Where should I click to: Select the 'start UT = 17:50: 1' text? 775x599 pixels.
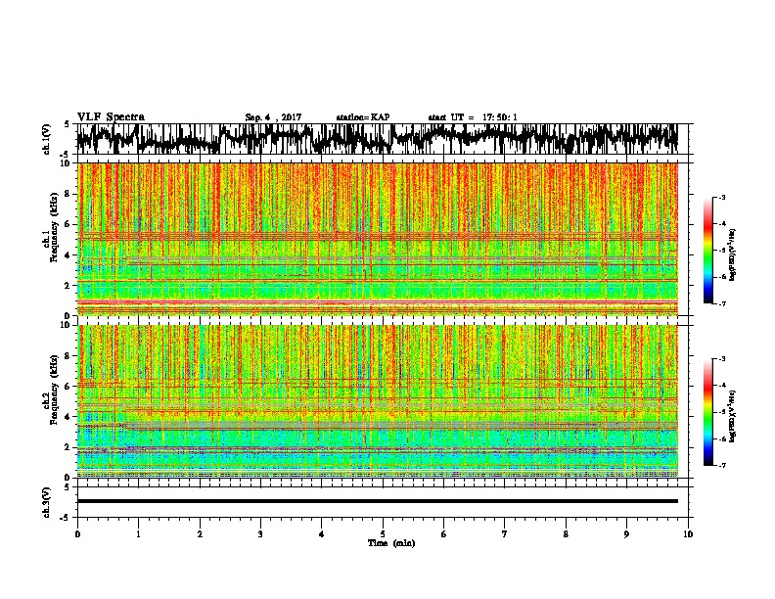coord(473,117)
